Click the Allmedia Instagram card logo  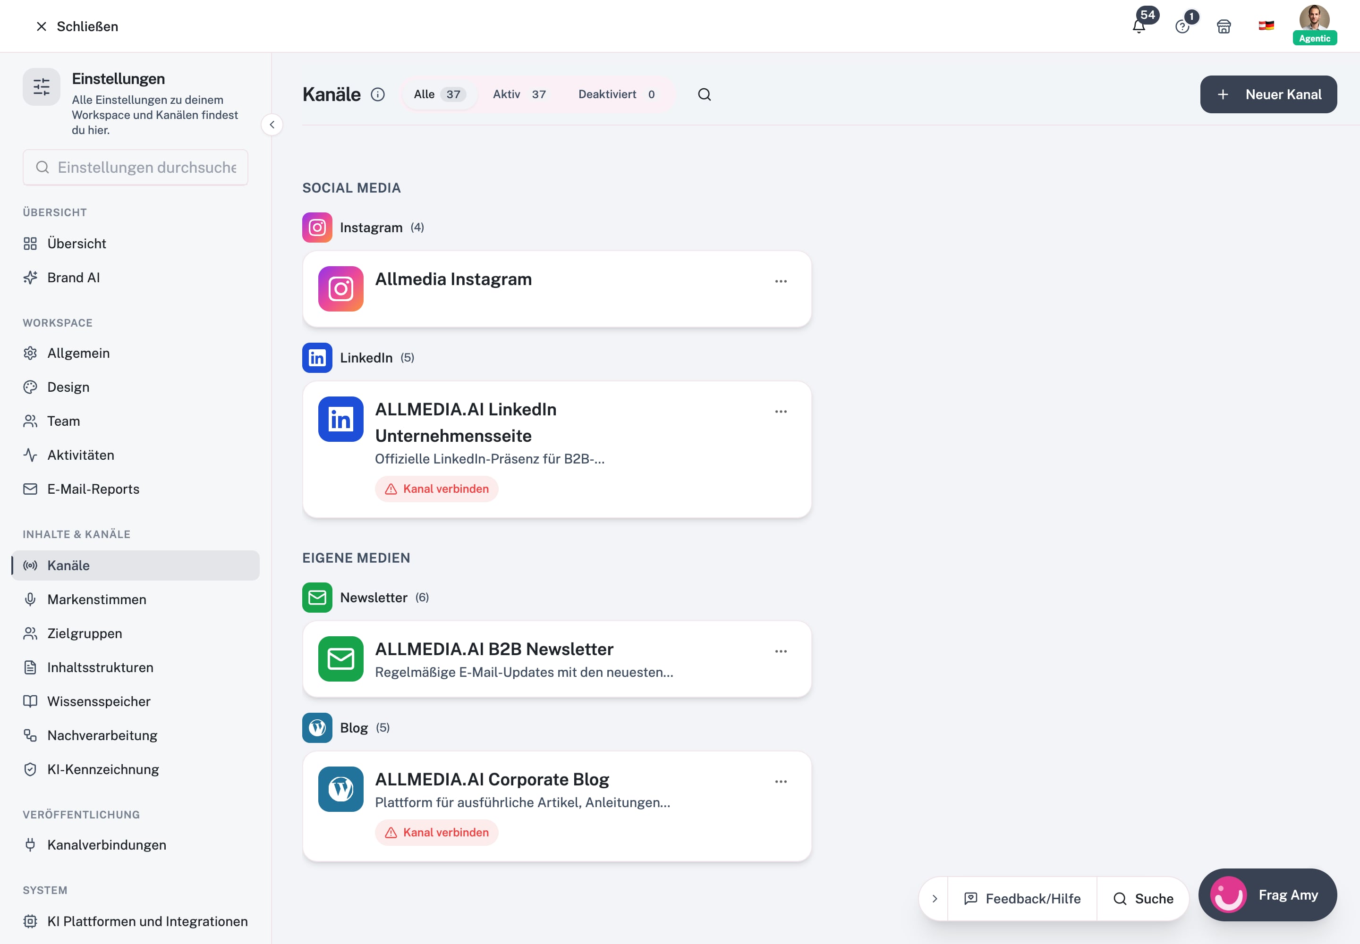pos(341,289)
